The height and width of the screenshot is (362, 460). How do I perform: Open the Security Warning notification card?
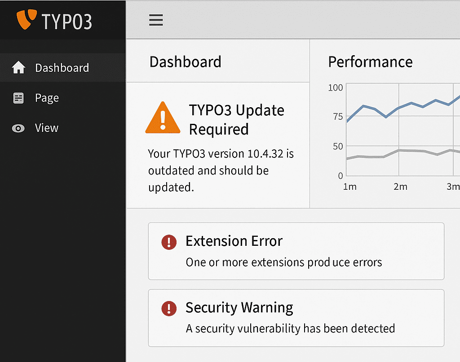click(296, 318)
